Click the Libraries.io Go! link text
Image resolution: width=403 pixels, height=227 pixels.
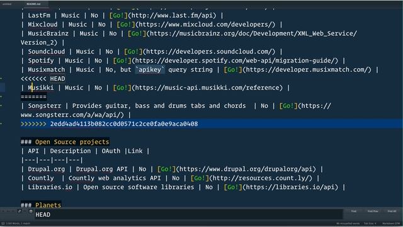tap(233, 187)
